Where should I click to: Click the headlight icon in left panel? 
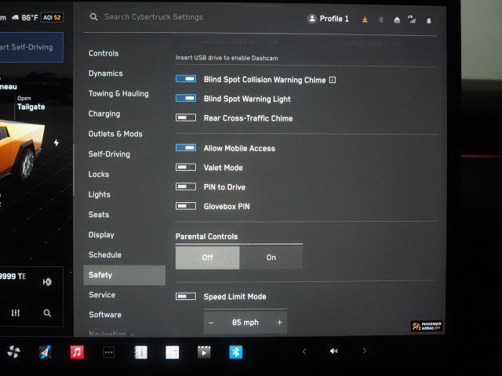coord(47,282)
